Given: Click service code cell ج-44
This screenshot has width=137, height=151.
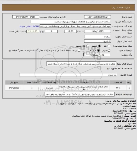Looking at the screenshot, I should point(118,88).
